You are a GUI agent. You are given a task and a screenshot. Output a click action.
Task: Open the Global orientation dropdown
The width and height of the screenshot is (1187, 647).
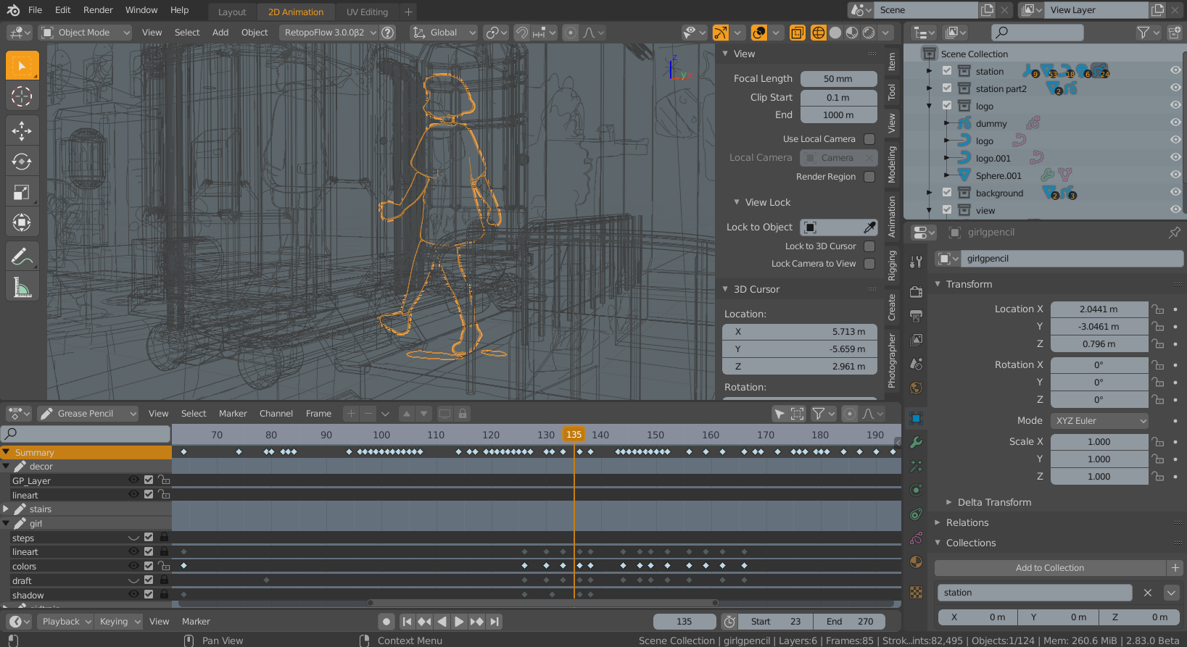pyautogui.click(x=444, y=33)
